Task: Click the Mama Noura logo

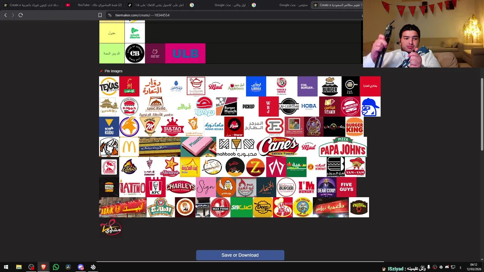Action: click(x=214, y=127)
